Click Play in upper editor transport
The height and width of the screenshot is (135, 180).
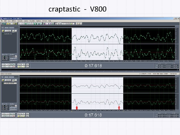point(5,64)
